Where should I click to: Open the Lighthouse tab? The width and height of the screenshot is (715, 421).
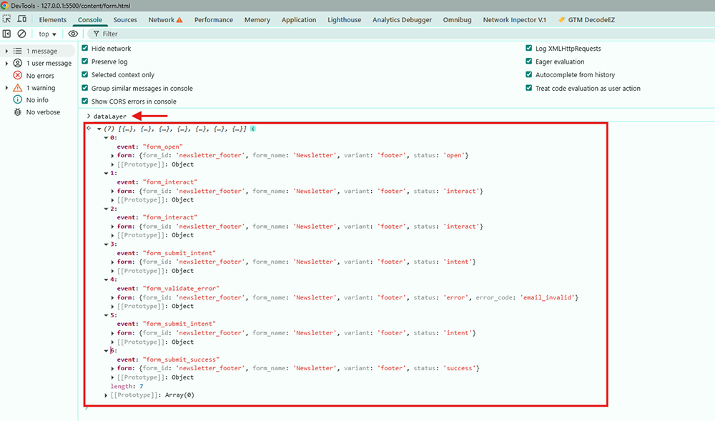pos(345,20)
